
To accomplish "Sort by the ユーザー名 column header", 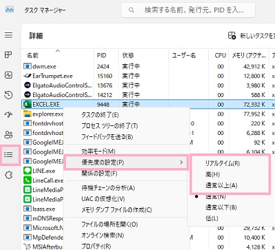I will 184,55.
